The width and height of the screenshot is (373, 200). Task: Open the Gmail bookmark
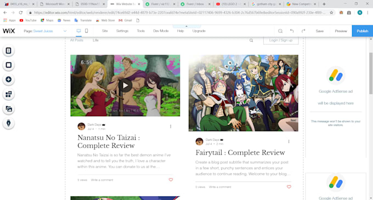click(126, 20)
